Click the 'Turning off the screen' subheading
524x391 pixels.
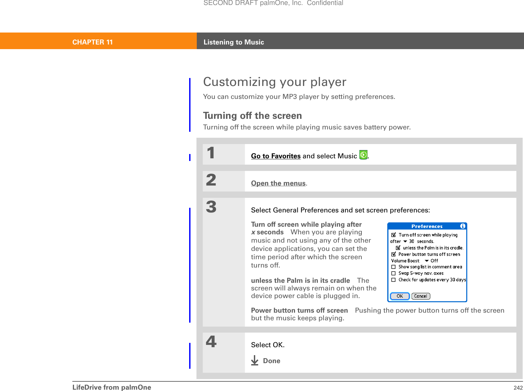click(253, 116)
